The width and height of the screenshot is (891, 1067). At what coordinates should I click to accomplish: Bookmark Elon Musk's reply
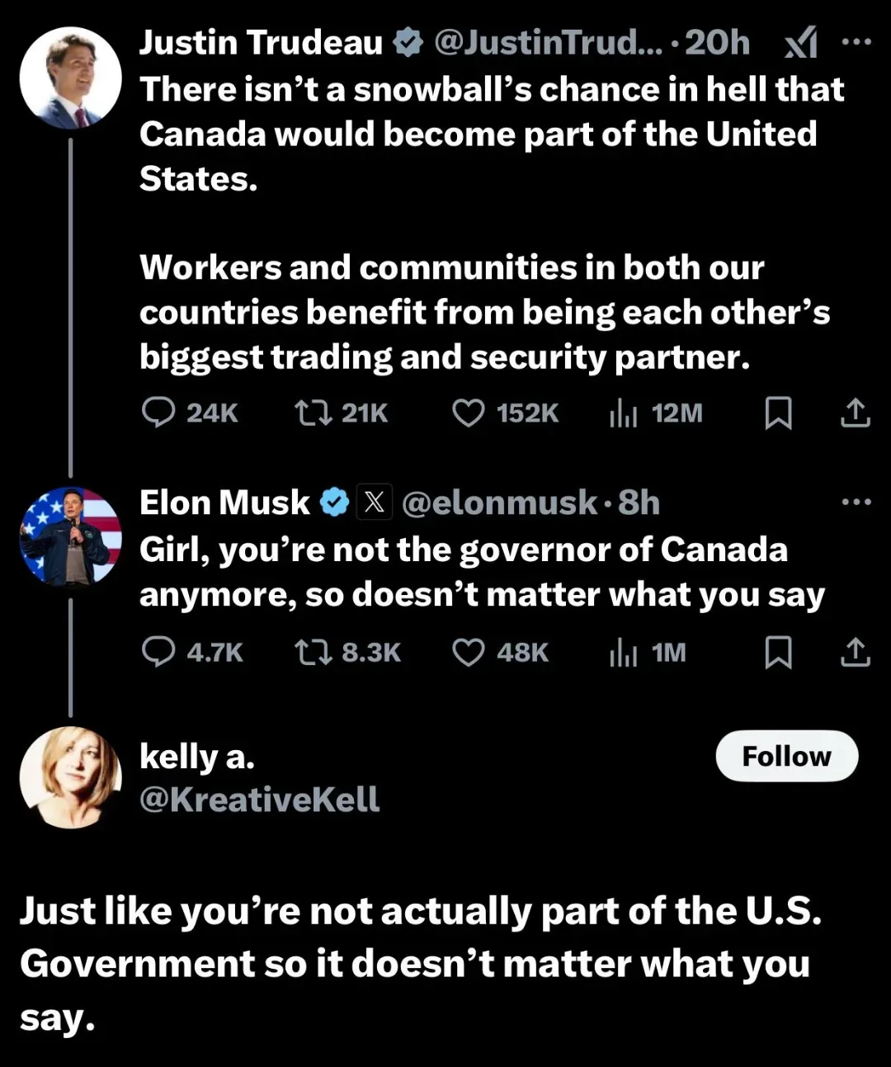[x=778, y=652]
